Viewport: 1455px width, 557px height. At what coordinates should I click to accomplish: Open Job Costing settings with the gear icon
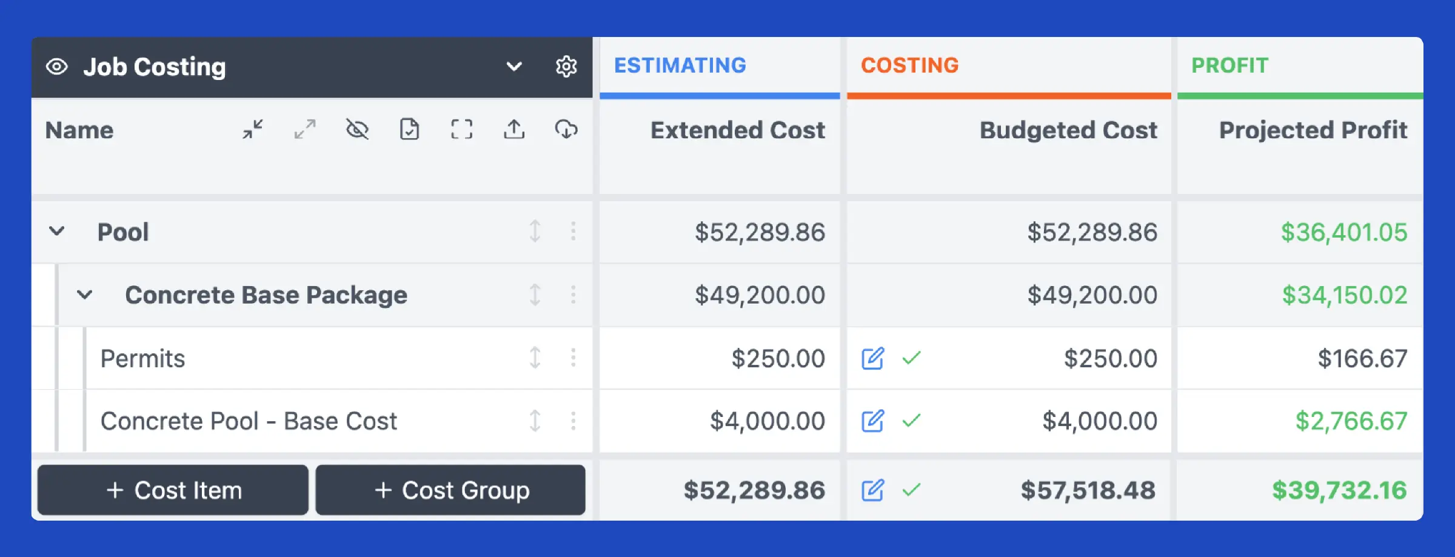click(x=566, y=67)
